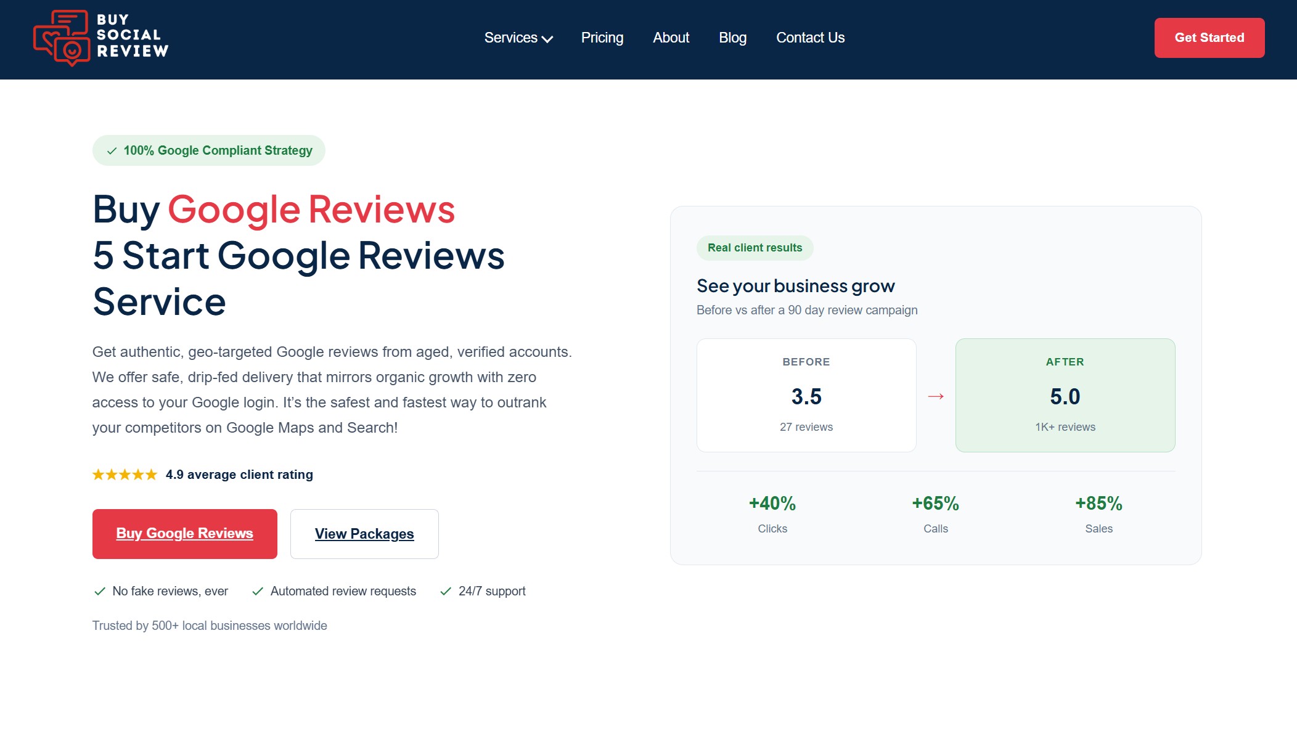Click 'Before vs after a 90 day review campaign'
The width and height of the screenshot is (1297, 755).
807,310
